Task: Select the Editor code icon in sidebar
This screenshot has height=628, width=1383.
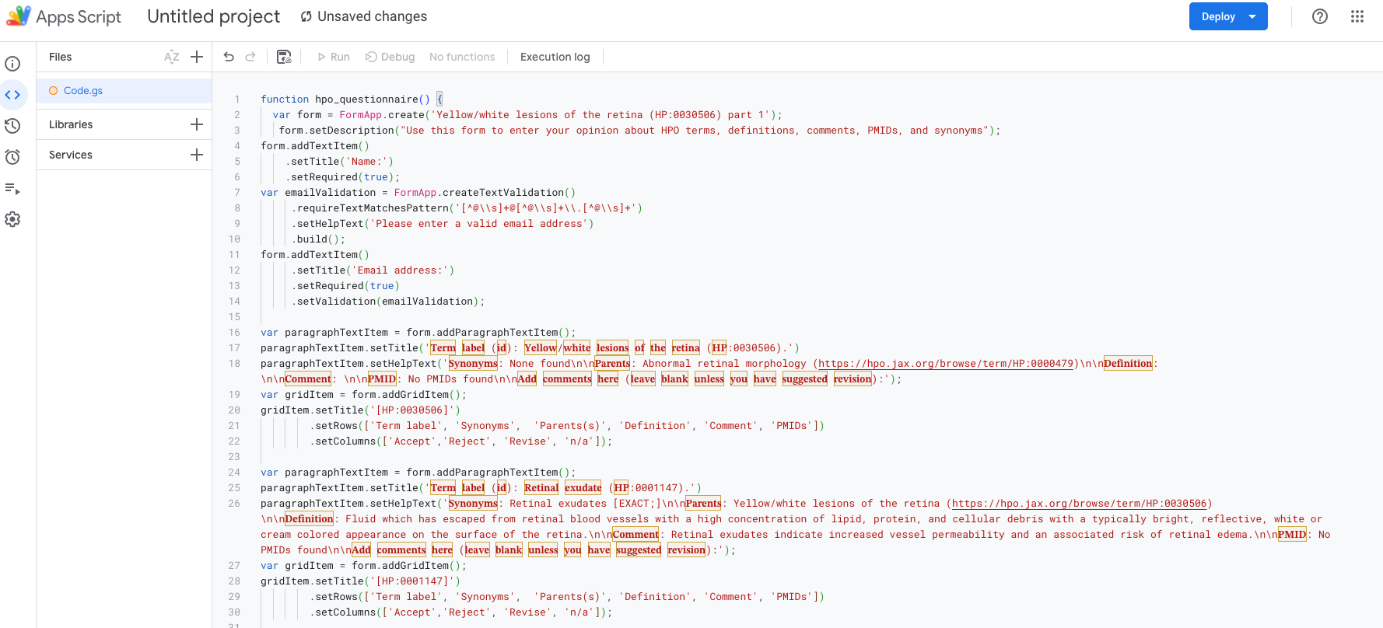Action: (12, 95)
